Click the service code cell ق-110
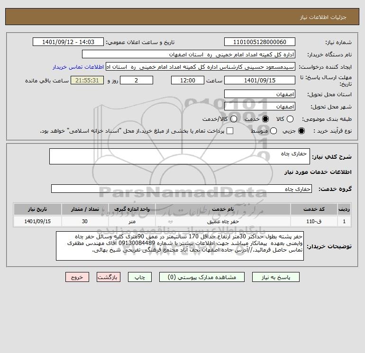This screenshot has height=353, width=365. pyautogui.click(x=314, y=221)
